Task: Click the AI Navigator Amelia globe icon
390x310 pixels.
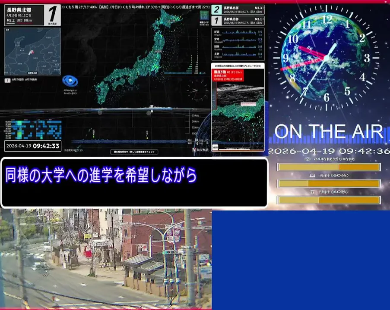Action: 70,81
